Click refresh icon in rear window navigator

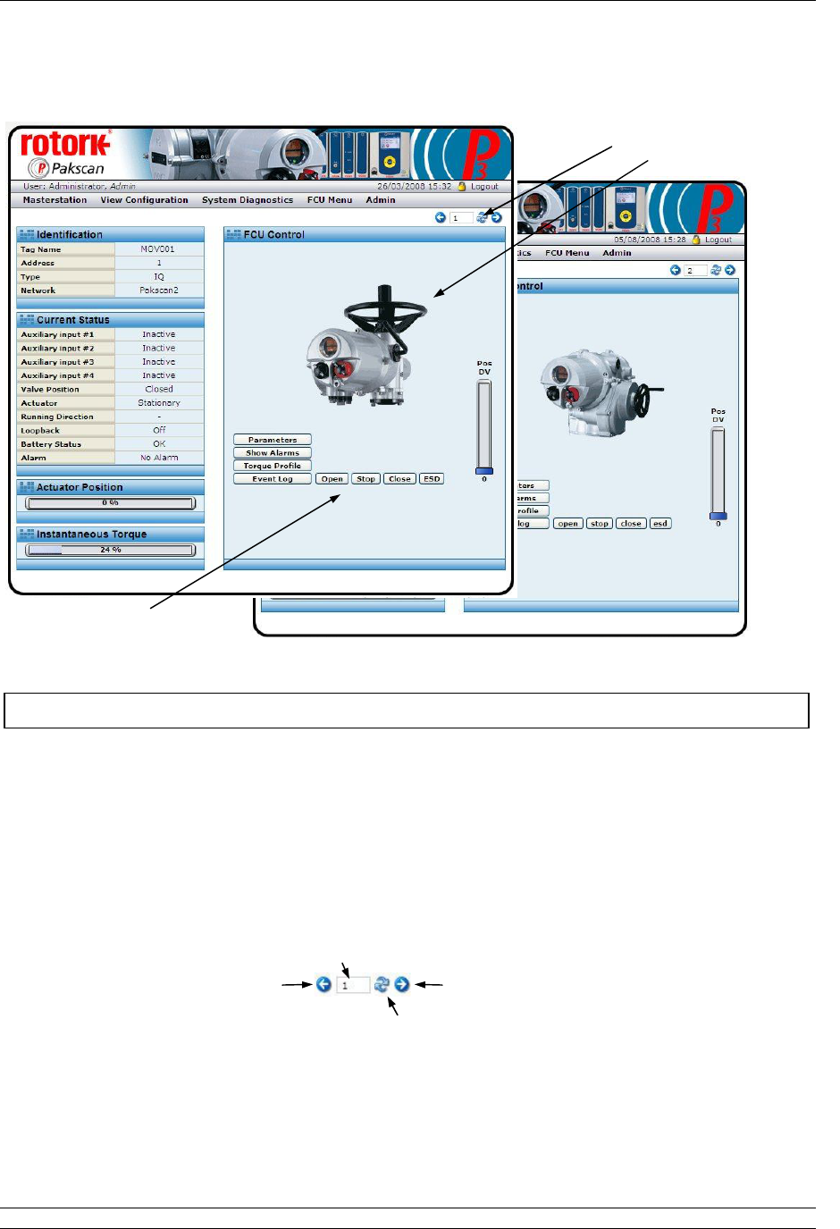[x=716, y=270]
